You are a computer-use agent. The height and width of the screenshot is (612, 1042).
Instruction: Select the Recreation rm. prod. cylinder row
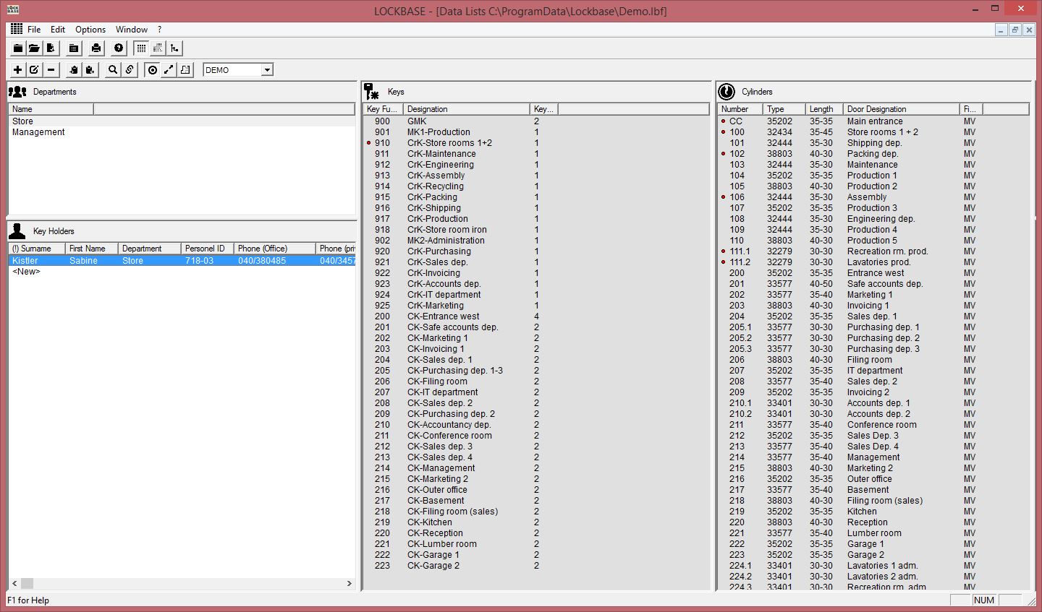[x=873, y=251]
